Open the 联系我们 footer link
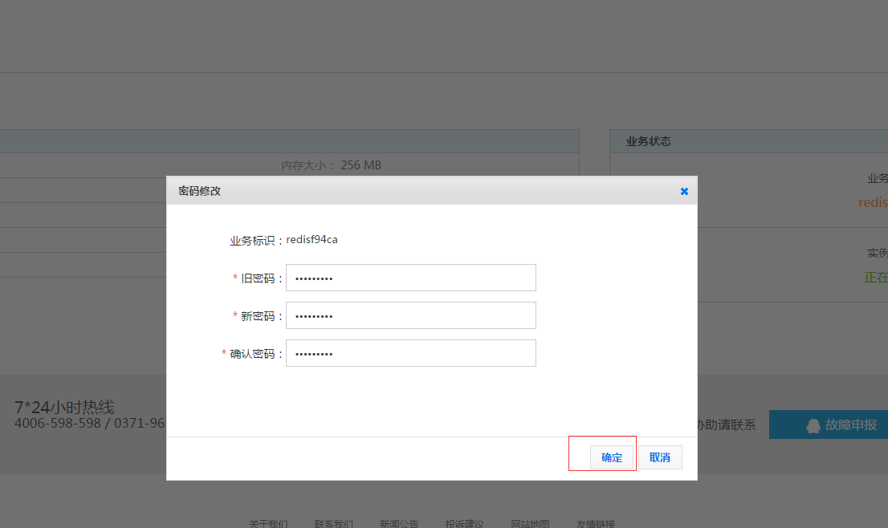888x528 pixels. (334, 523)
